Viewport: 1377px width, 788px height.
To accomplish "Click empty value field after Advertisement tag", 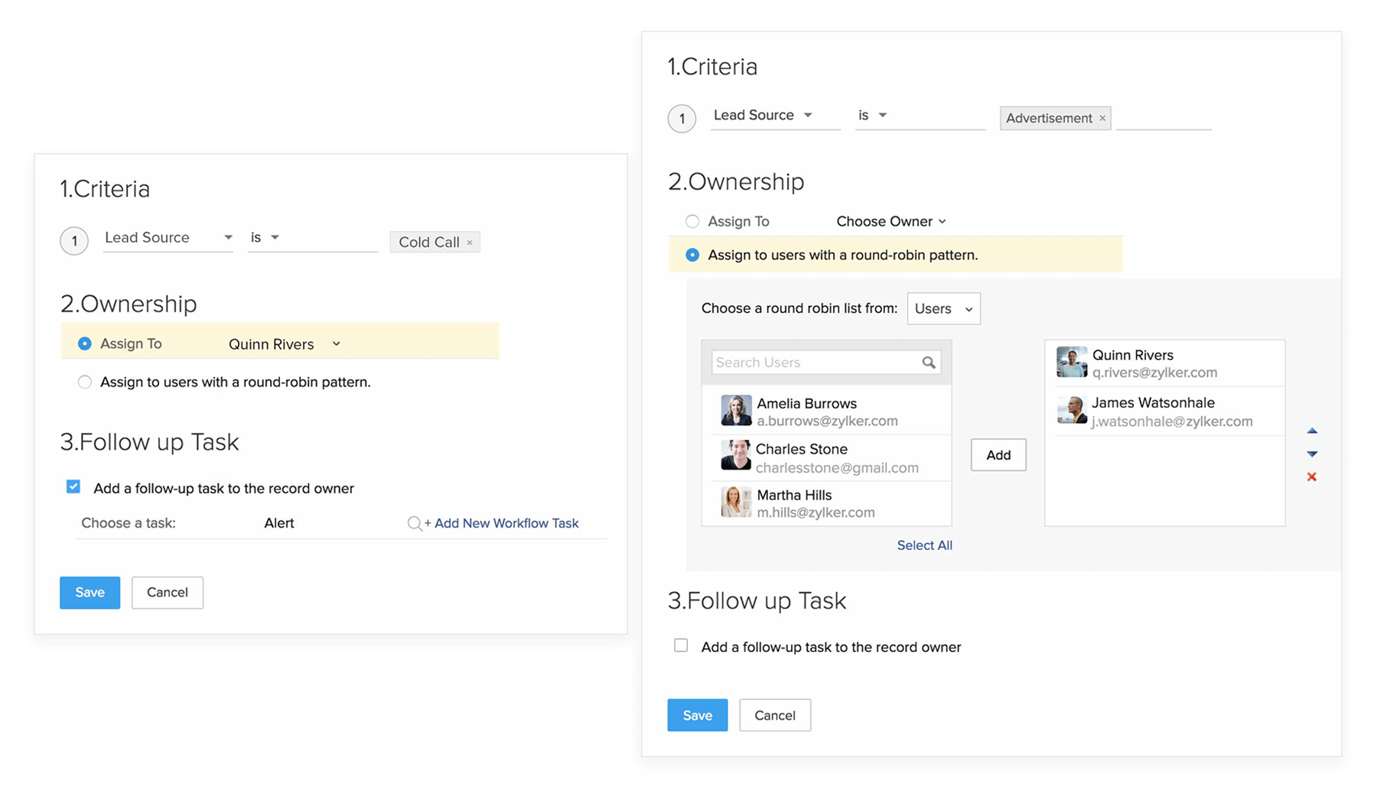I will pyautogui.click(x=1164, y=118).
